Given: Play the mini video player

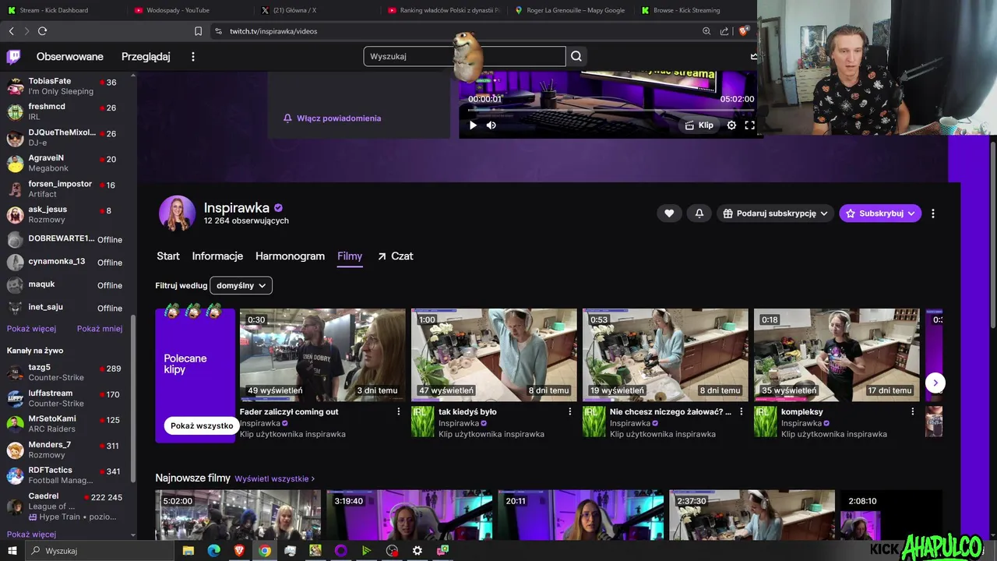Looking at the screenshot, I should point(473,125).
